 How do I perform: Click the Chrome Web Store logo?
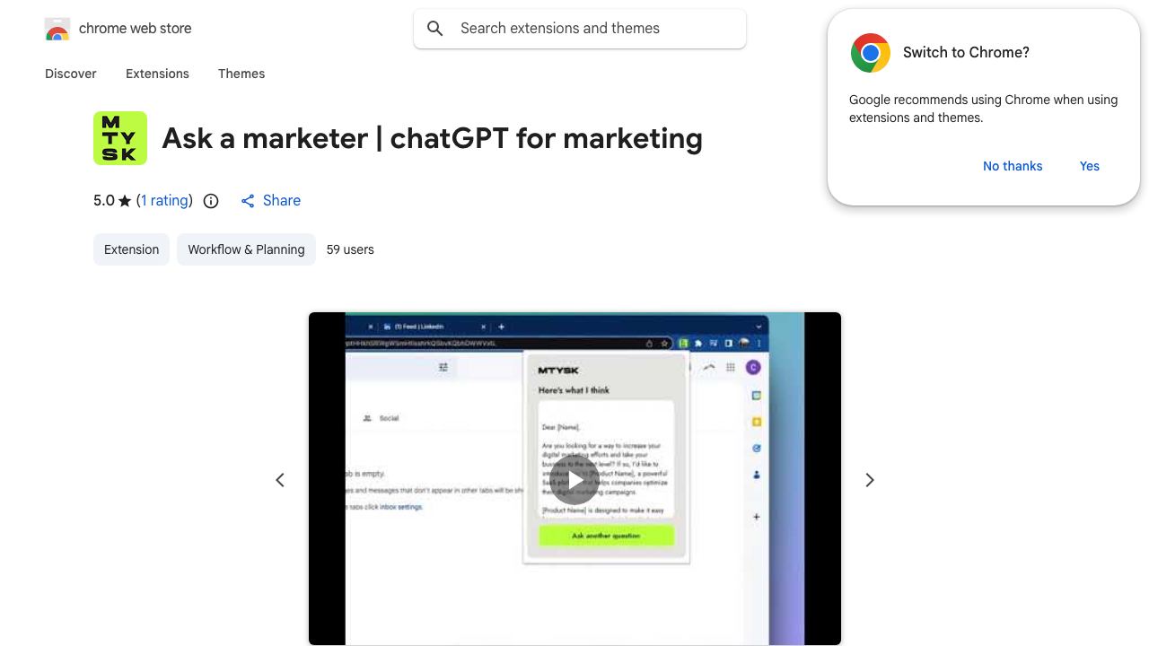pos(57,29)
